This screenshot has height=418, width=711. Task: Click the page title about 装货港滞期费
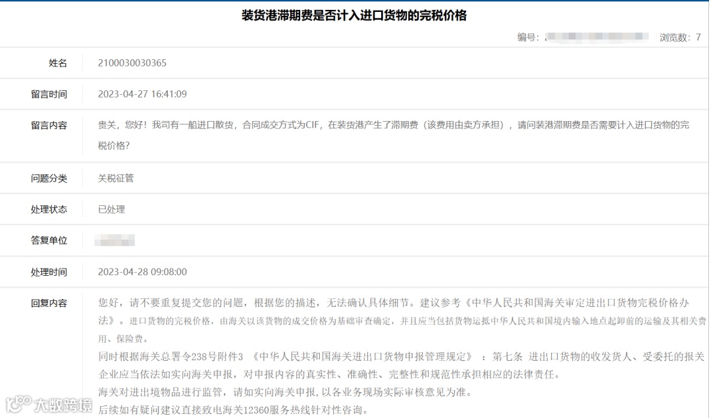(354, 16)
